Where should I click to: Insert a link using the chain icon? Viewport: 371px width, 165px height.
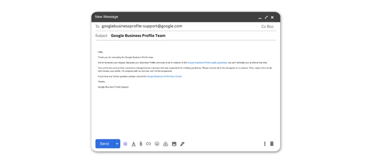(148, 144)
